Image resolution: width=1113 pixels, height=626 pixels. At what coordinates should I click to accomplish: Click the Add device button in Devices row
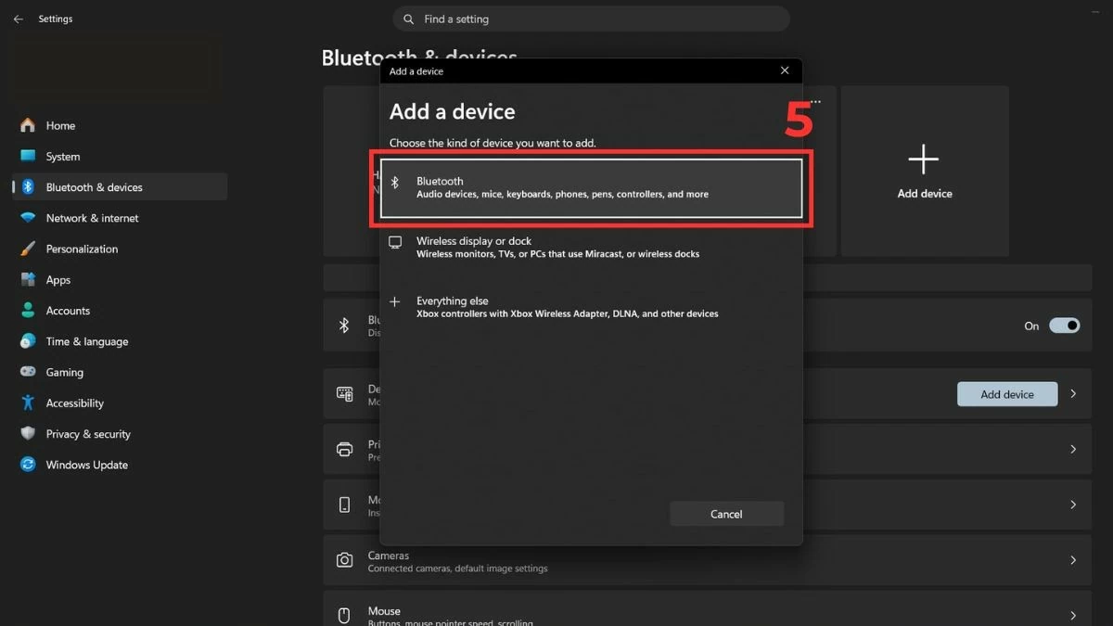tap(1007, 394)
